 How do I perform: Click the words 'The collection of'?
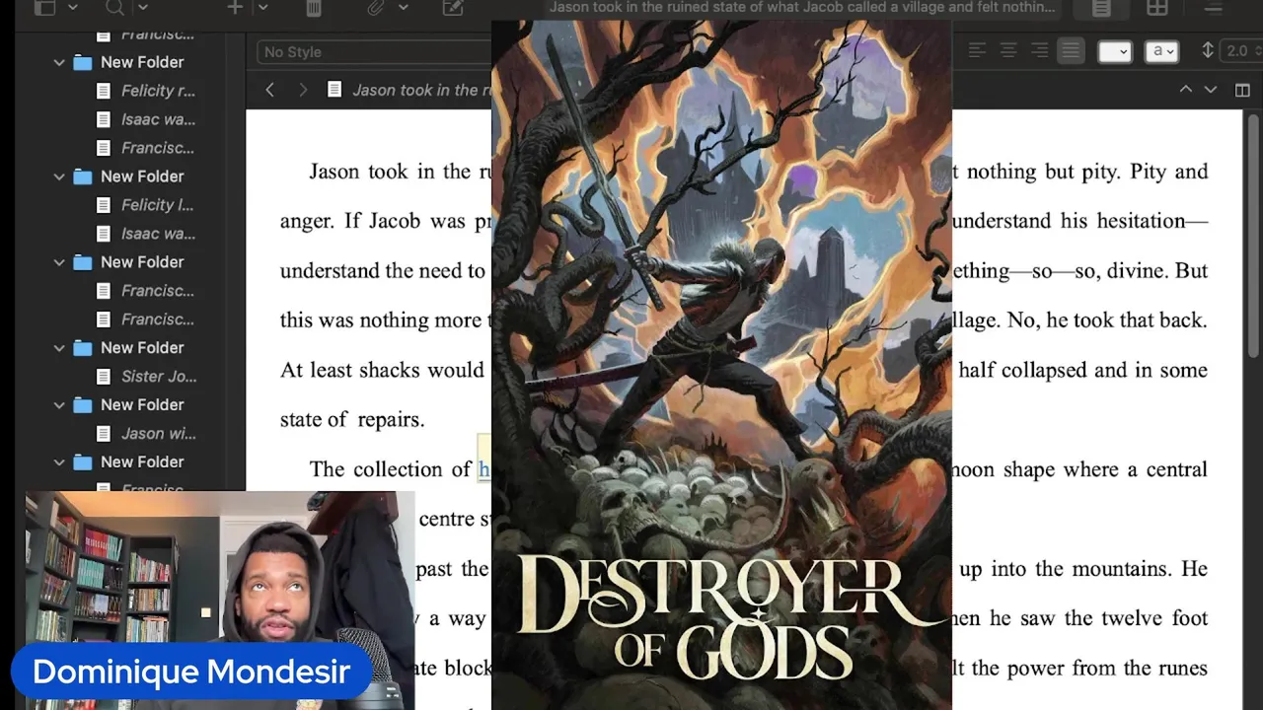click(390, 469)
